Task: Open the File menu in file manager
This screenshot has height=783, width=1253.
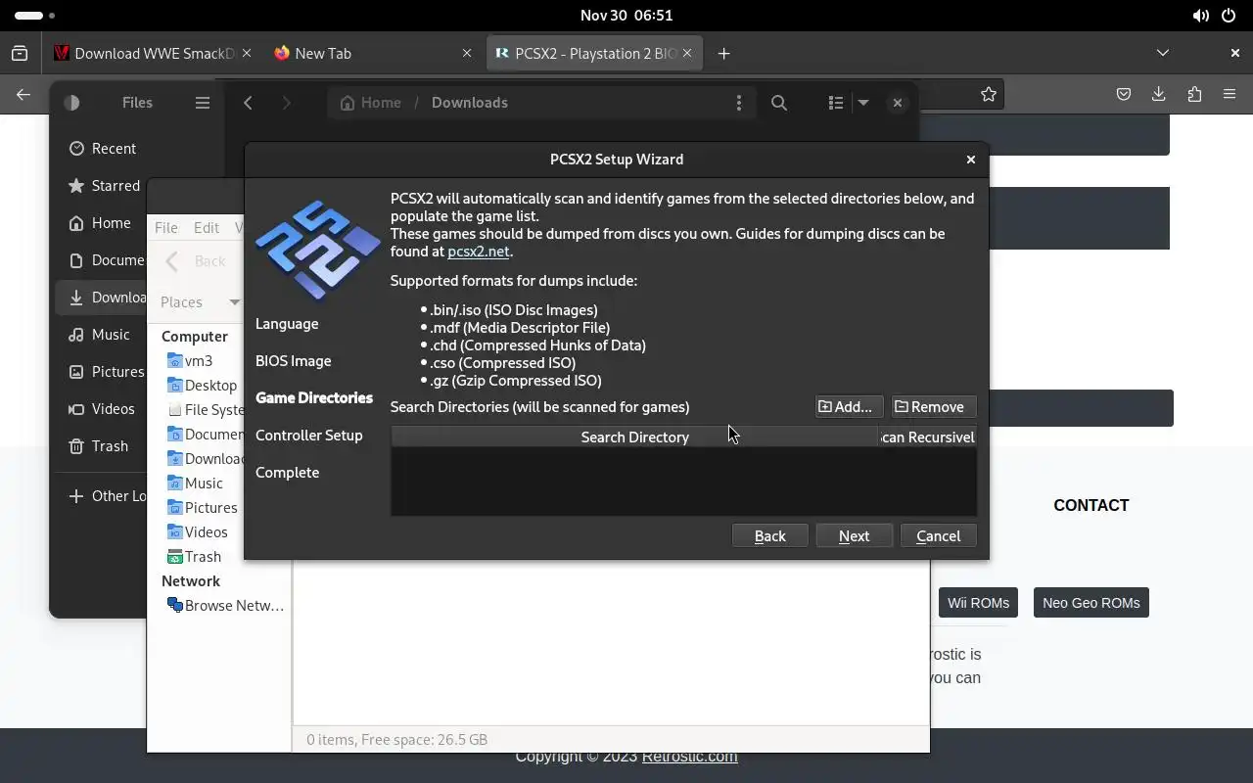Action: pos(165,227)
